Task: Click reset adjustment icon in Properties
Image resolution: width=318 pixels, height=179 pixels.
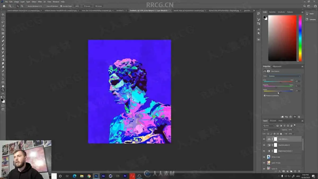Action: point(291,117)
